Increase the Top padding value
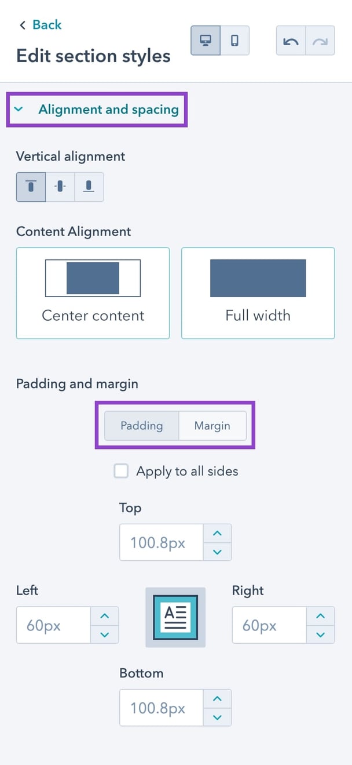352x765 pixels. coord(217,533)
